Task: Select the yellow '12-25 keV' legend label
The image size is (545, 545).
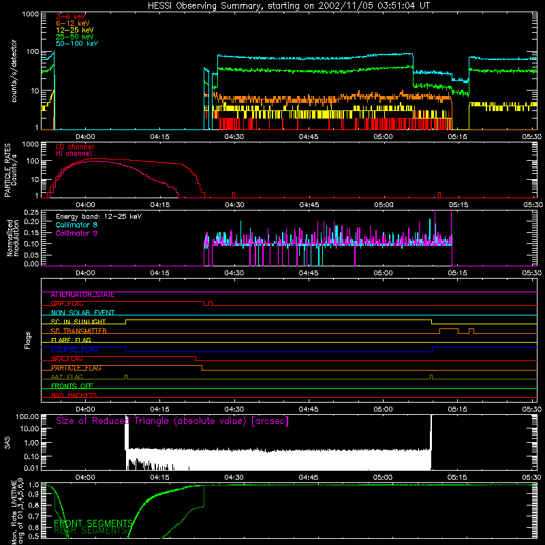Action: click(x=74, y=30)
